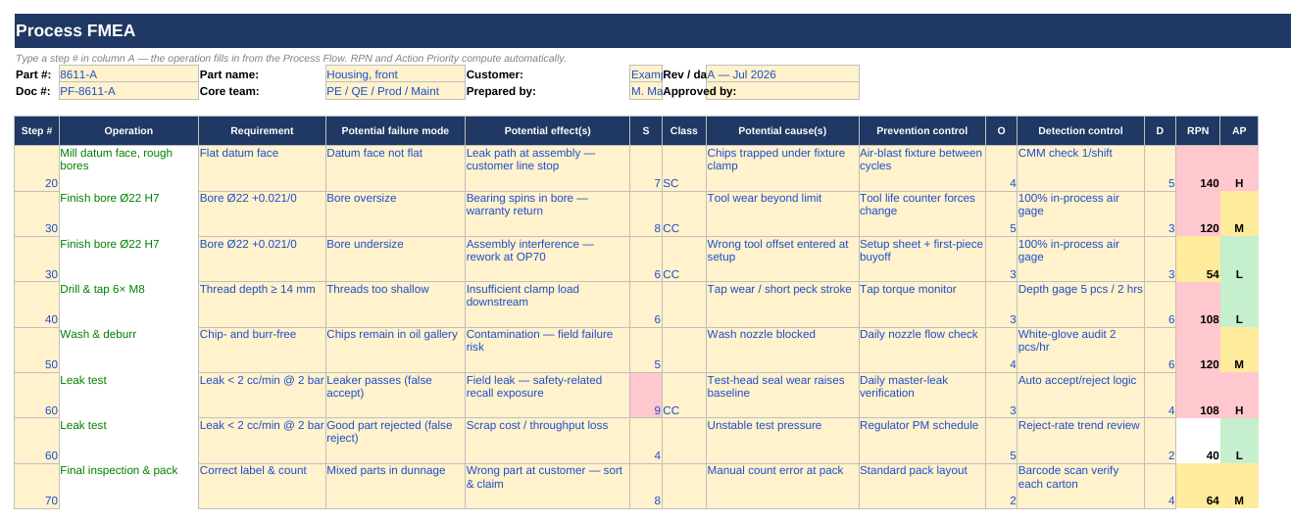Select the pink severity cell showing 9

(646, 396)
